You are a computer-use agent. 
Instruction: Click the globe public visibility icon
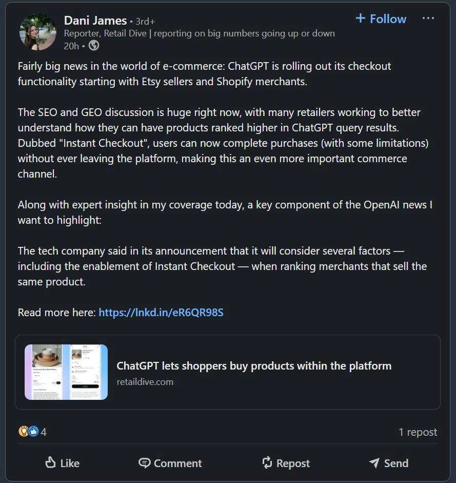point(93,46)
